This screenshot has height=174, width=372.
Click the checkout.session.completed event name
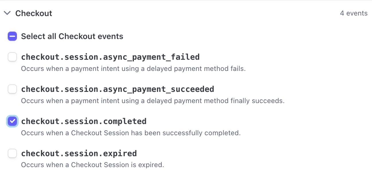pos(84,121)
